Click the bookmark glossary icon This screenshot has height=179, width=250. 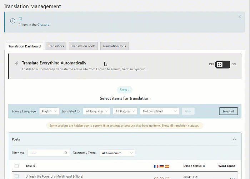20,19
